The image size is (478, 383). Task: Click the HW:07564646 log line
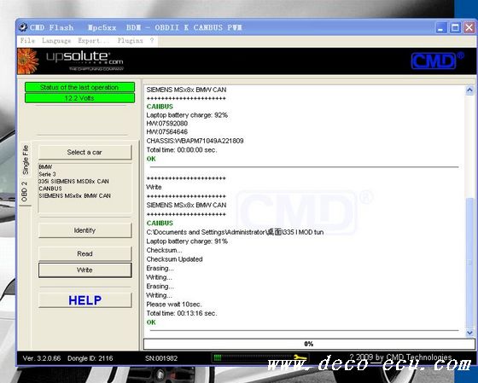click(167, 132)
